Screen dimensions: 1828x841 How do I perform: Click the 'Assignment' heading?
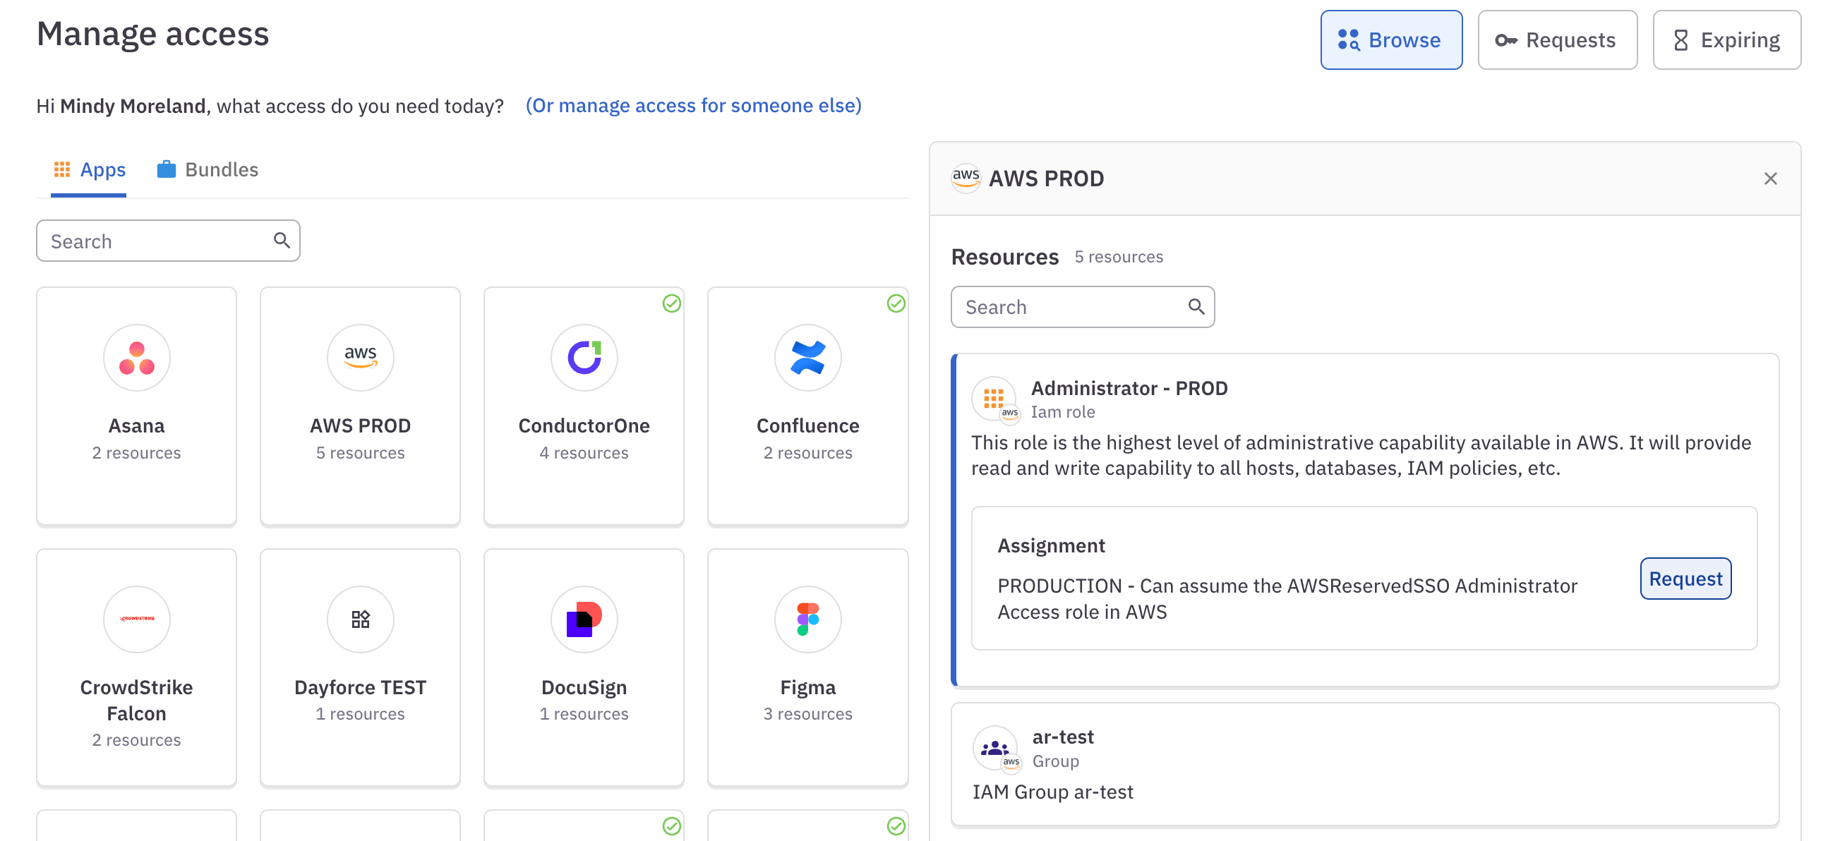point(1051,545)
